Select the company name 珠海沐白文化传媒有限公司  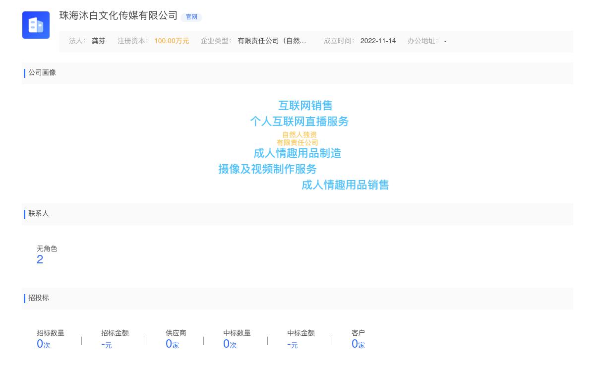[x=118, y=16]
